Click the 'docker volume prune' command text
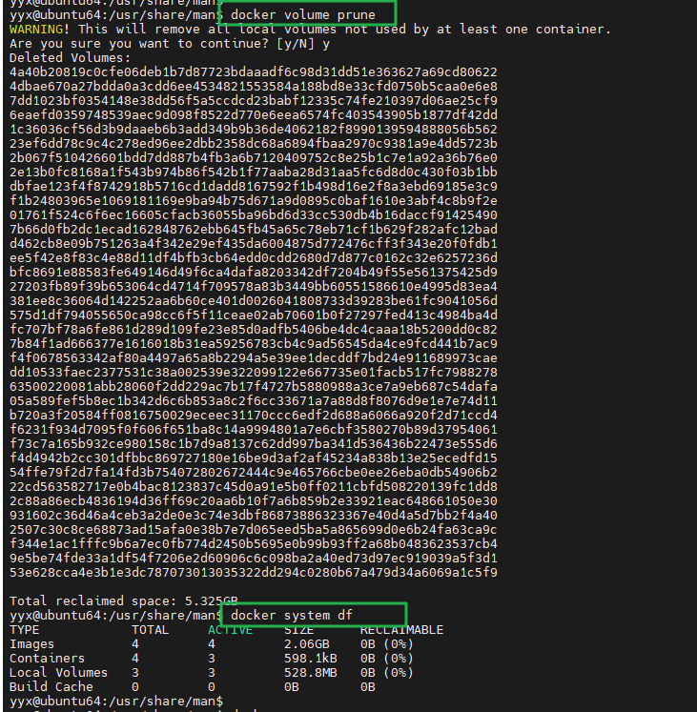Image resolution: width=697 pixels, height=712 pixels. [x=302, y=15]
